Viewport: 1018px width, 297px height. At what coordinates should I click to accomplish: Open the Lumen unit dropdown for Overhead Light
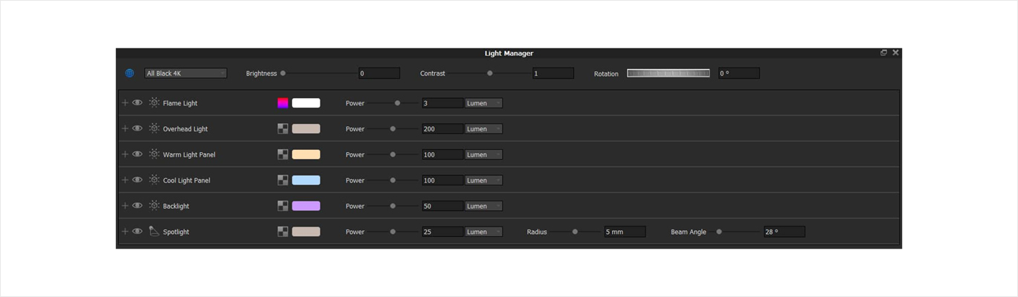click(483, 128)
